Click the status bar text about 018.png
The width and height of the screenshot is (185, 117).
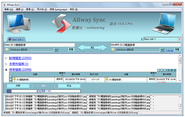72,113
